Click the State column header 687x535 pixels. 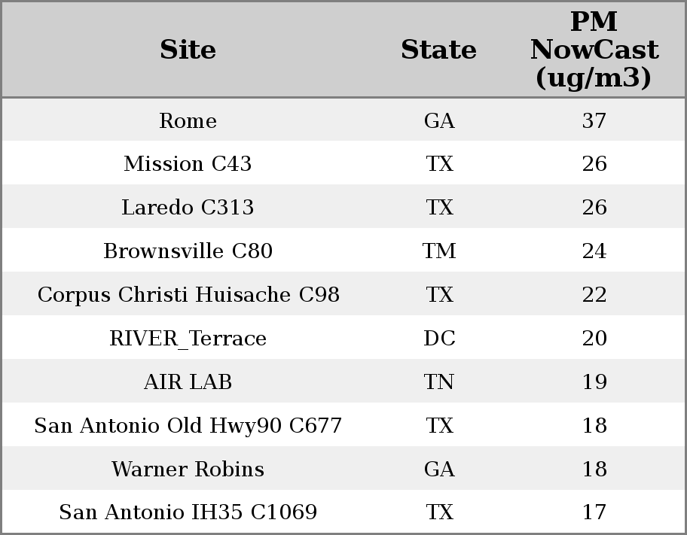438,50
